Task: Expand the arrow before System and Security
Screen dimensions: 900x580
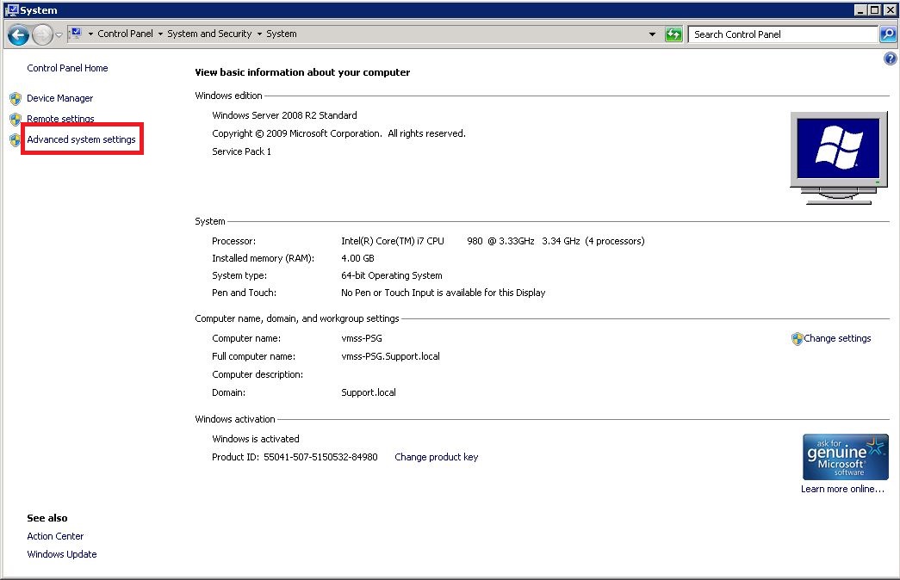Action: 160,34
